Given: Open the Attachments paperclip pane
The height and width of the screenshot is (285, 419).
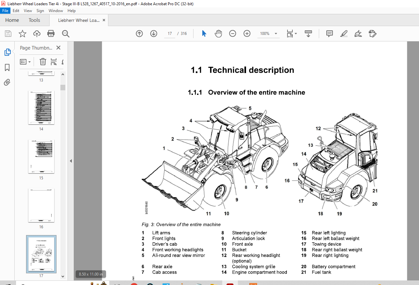Looking at the screenshot, I should point(7,82).
